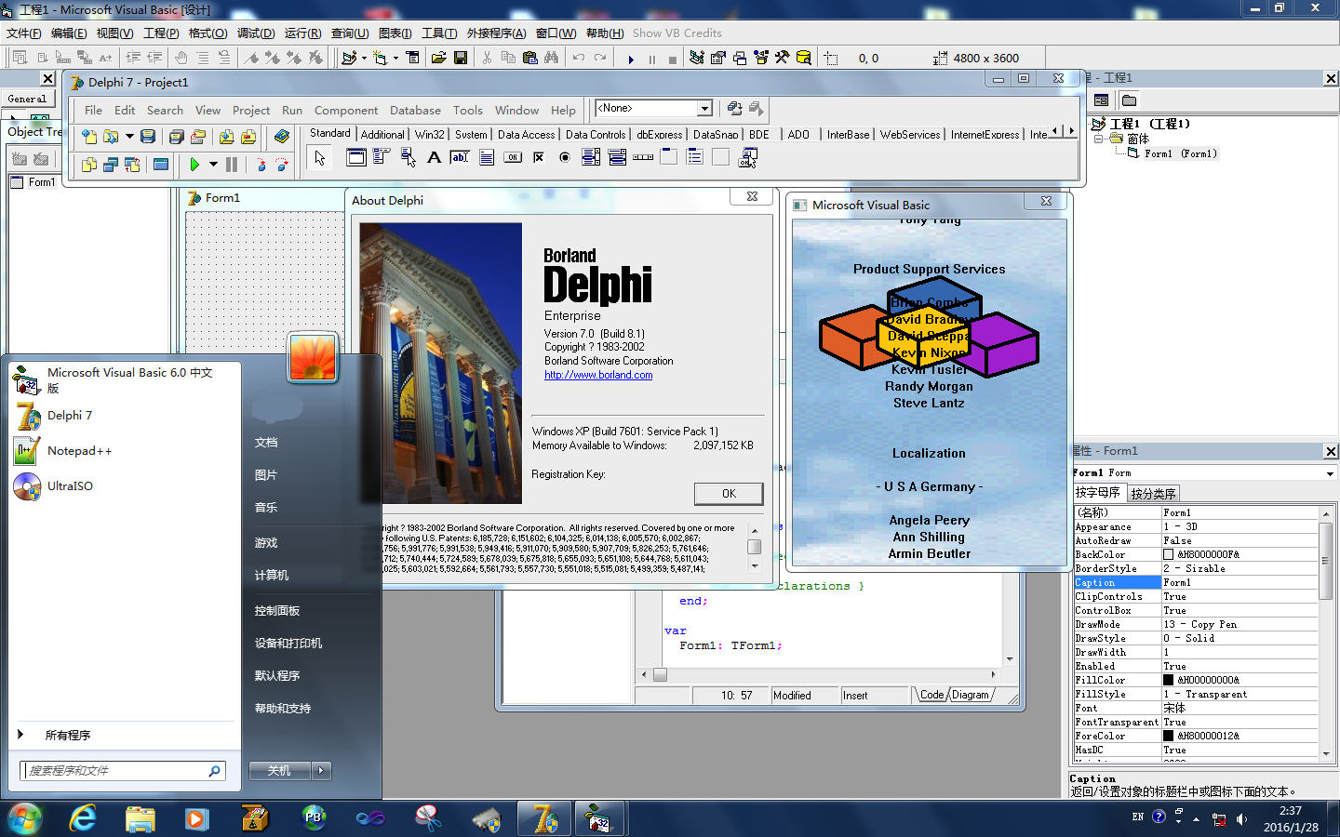1340x837 pixels.
Task: Click View Object icon in VB project panel
Action: (x=1102, y=100)
